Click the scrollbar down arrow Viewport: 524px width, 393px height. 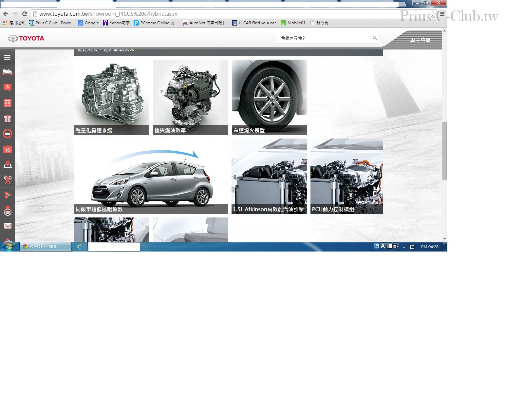pos(444,239)
